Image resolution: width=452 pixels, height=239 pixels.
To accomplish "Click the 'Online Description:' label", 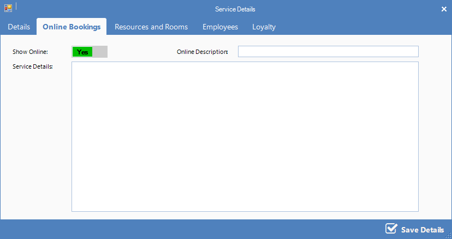I will pyautogui.click(x=202, y=52).
